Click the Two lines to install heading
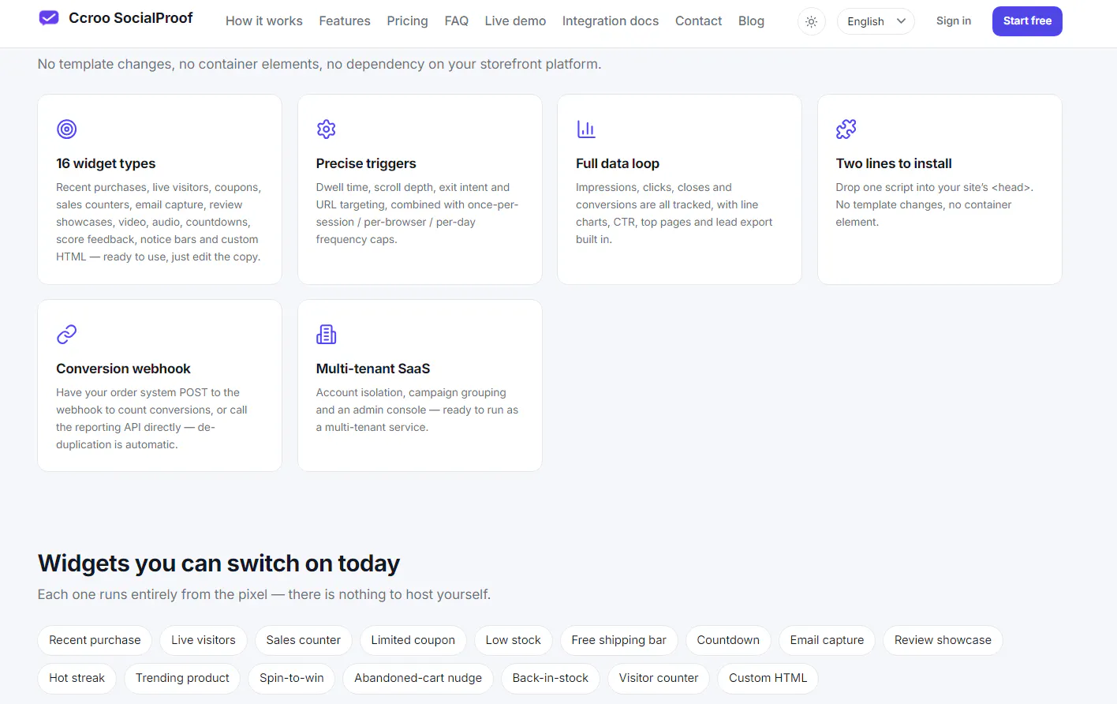Viewport: 1117px width, 704px height. point(894,163)
